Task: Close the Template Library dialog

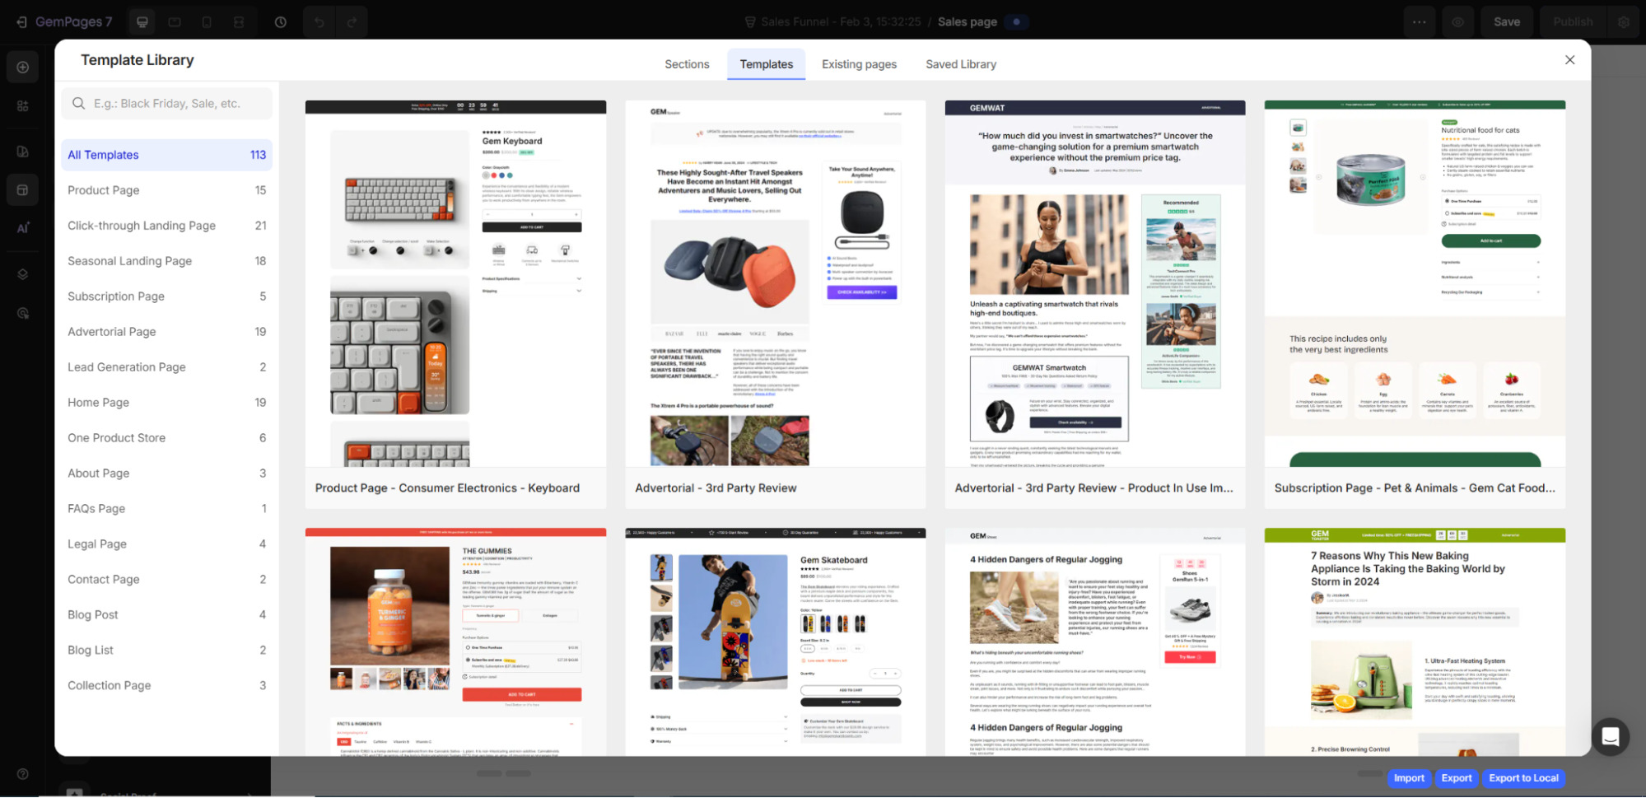Action: click(1569, 59)
